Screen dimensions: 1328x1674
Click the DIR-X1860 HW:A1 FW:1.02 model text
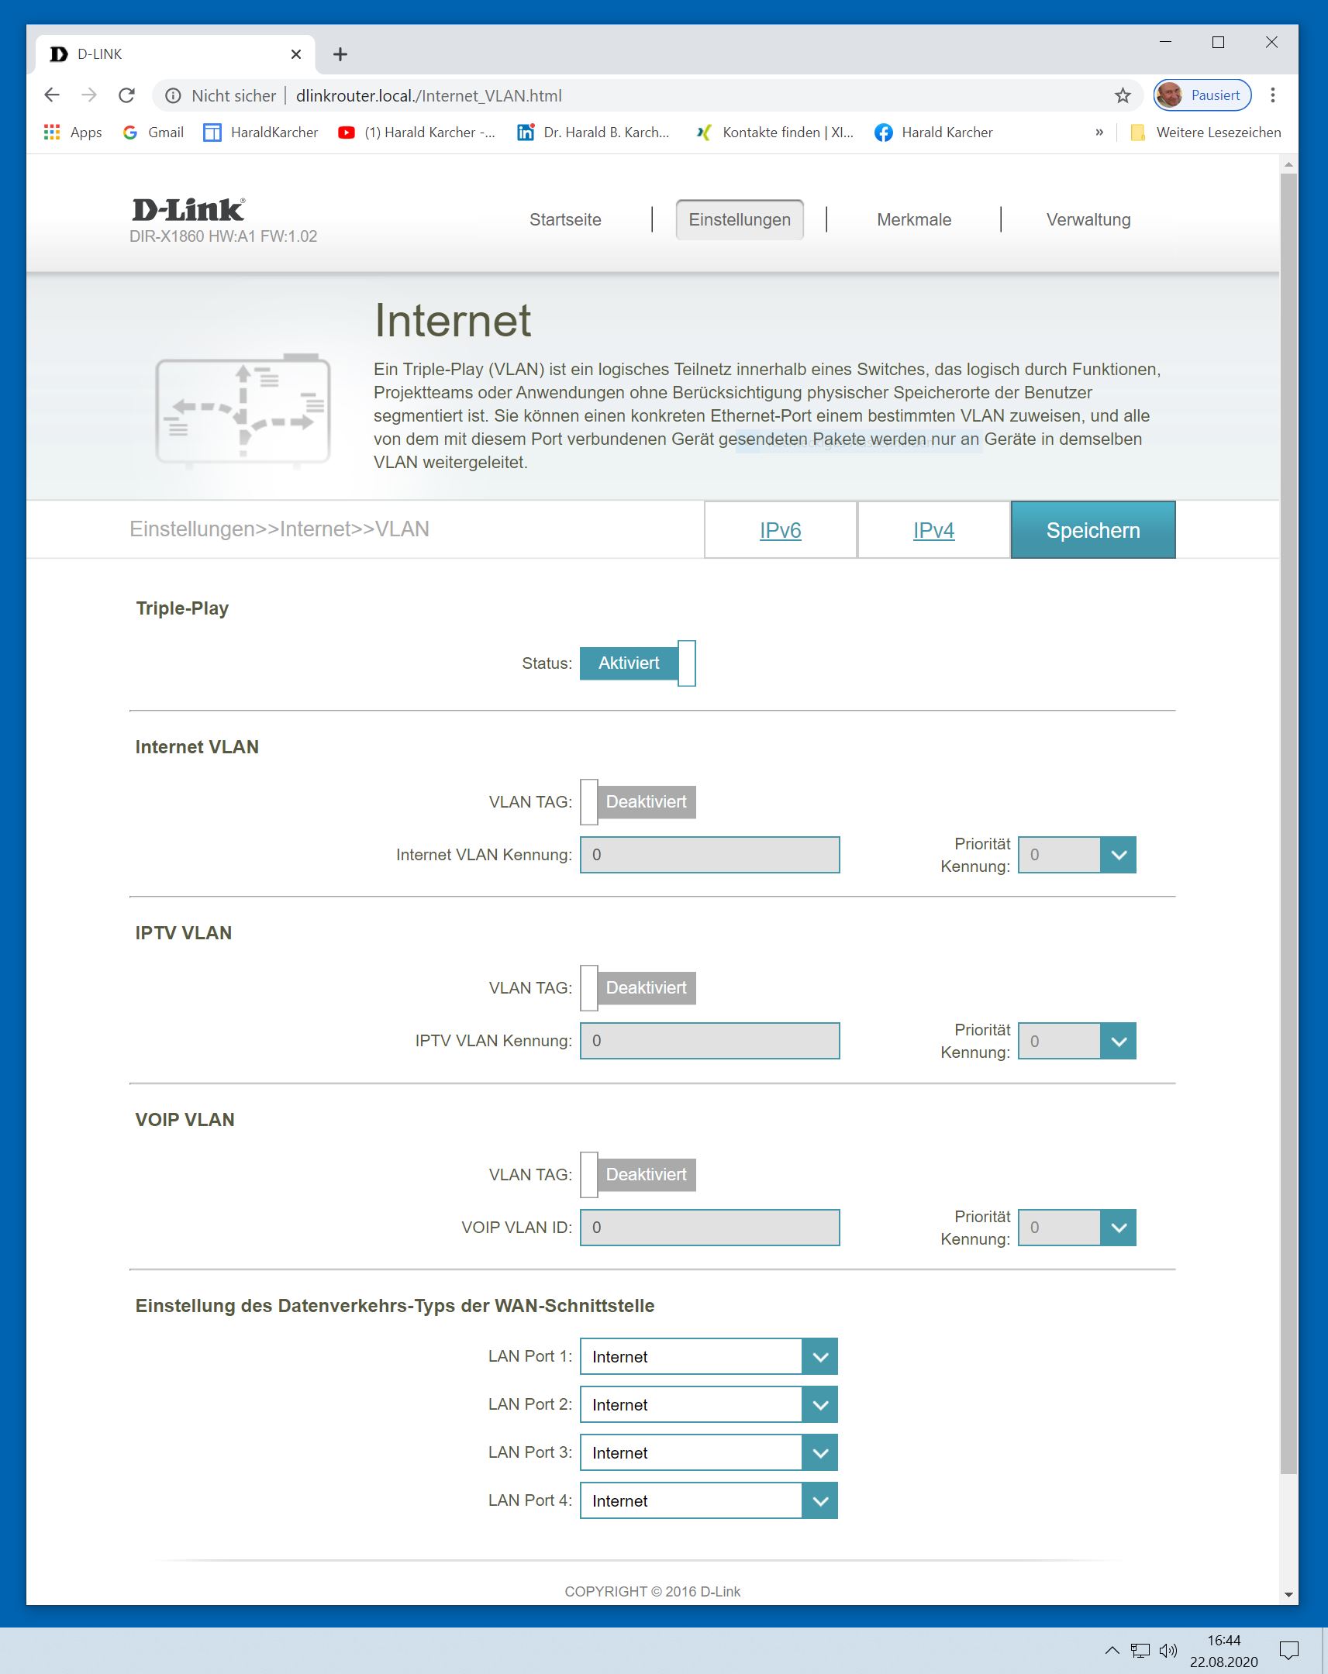(x=224, y=237)
